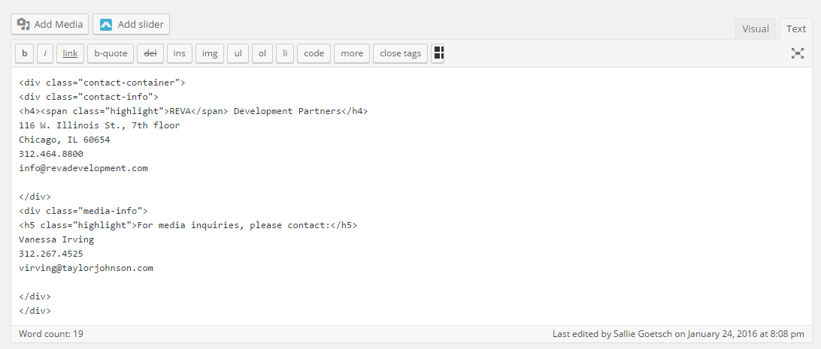Click the h4 REVA Development Partners line
This screenshot has height=349, width=821.
click(194, 111)
